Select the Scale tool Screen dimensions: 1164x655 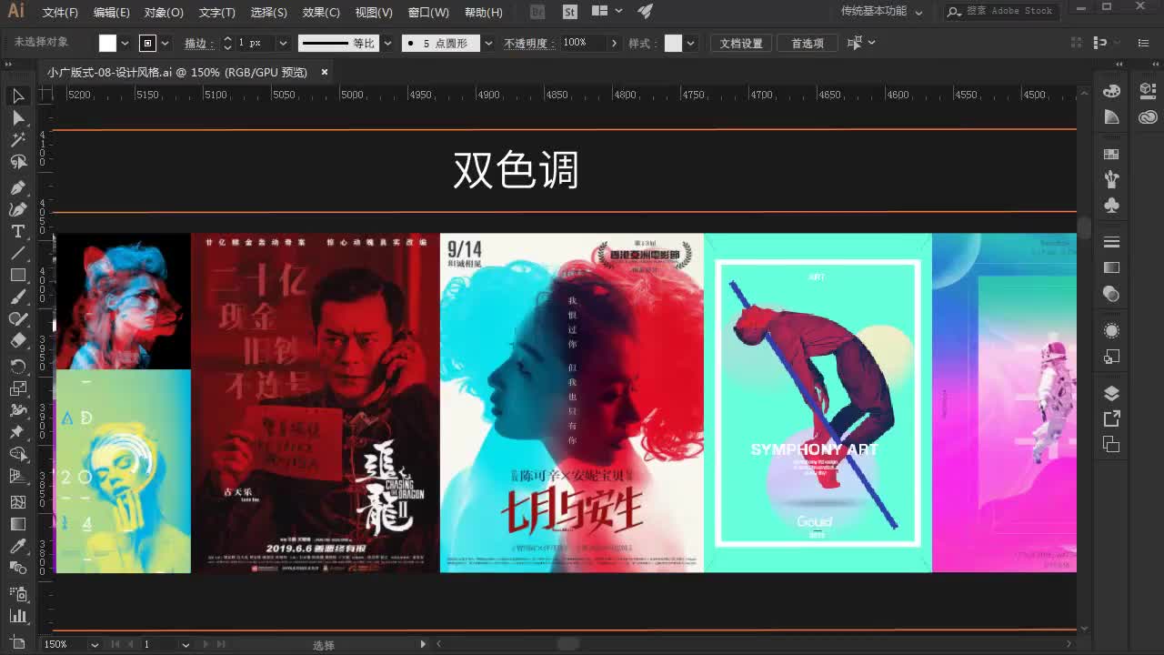click(18, 388)
